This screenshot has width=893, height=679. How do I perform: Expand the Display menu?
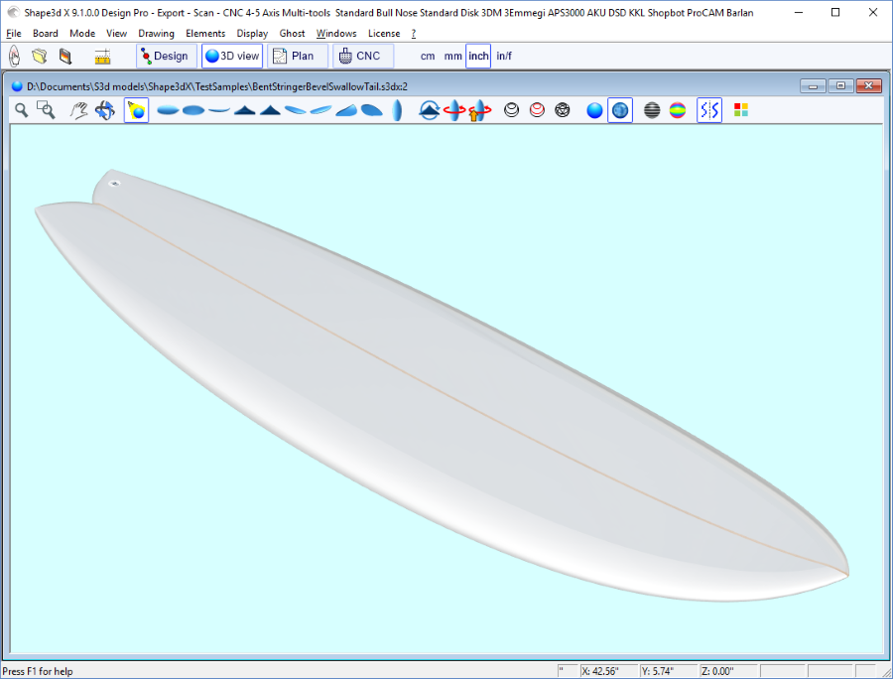[252, 34]
